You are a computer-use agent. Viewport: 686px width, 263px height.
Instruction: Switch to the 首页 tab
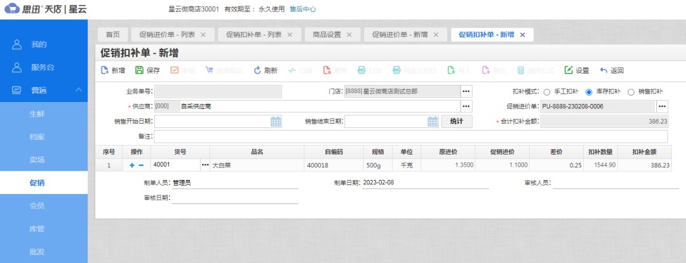[x=112, y=35]
